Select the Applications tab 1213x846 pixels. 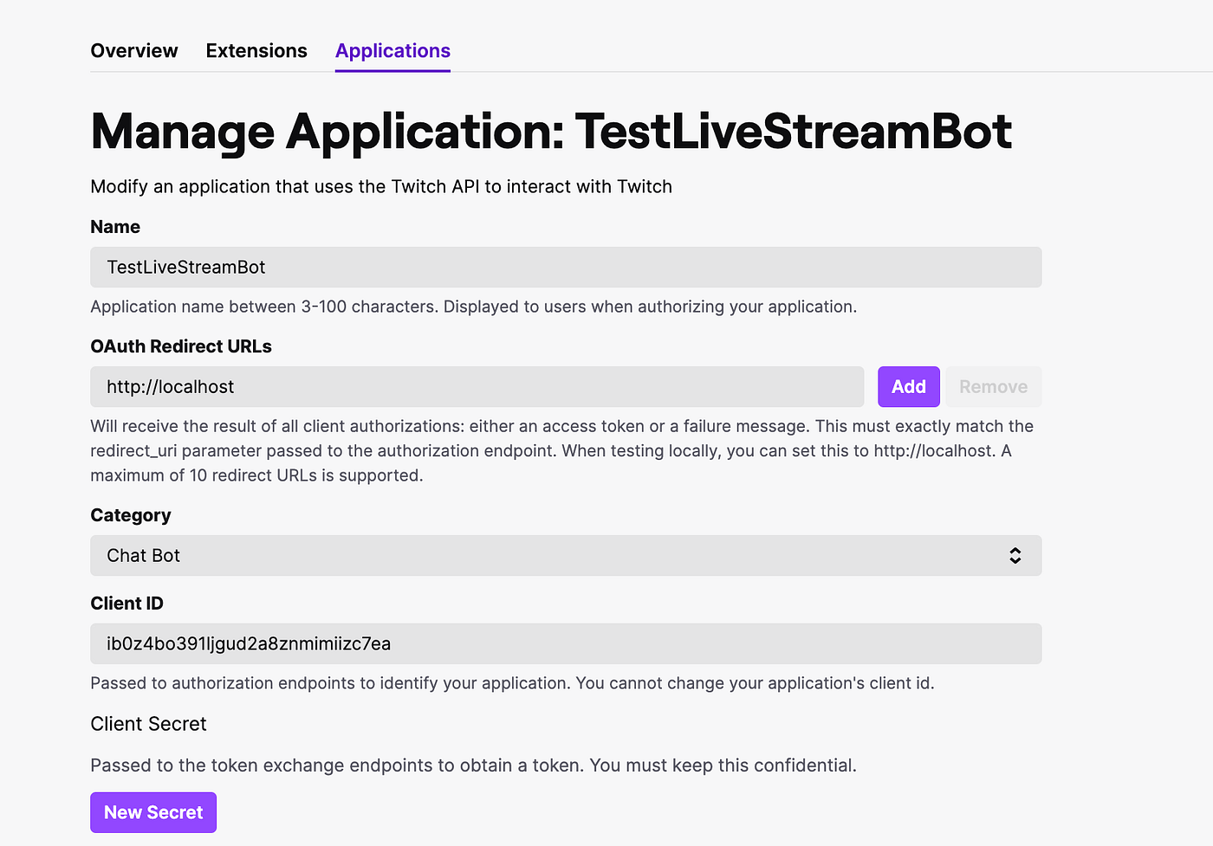click(392, 51)
